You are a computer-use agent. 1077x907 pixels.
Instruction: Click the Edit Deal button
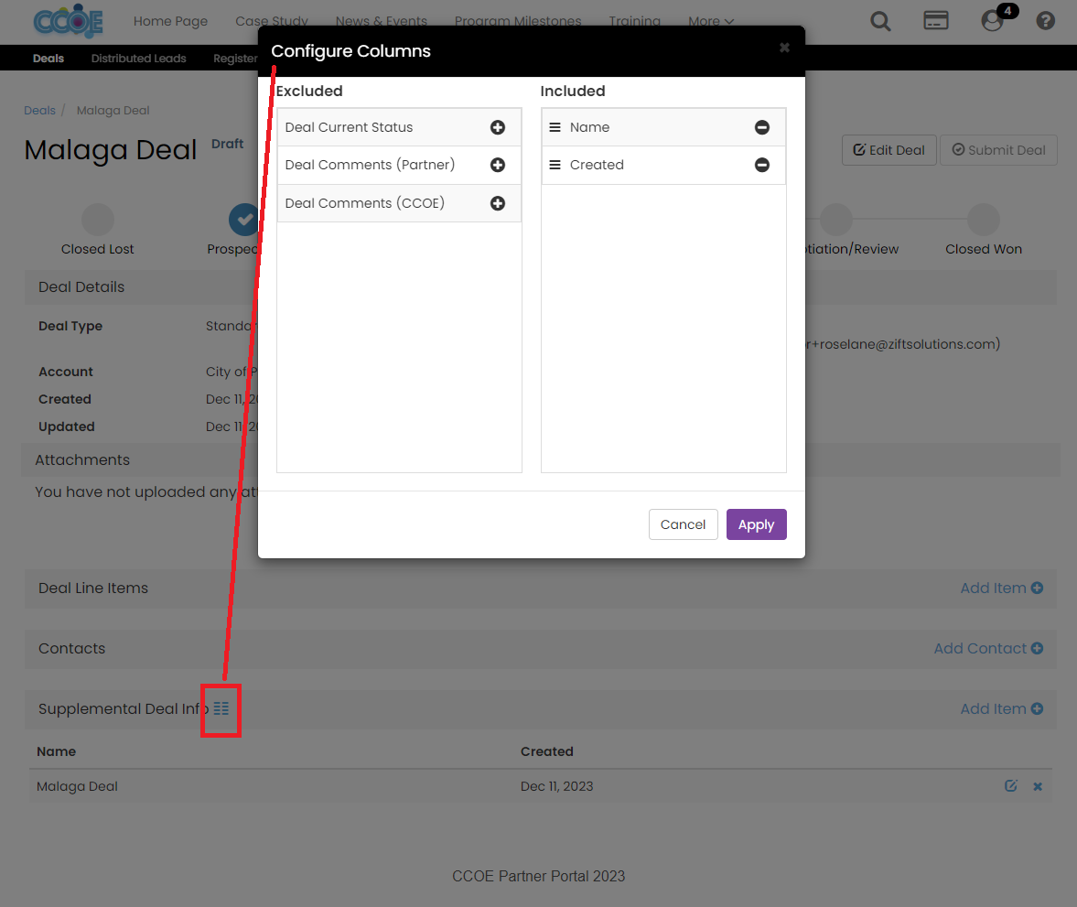889,150
